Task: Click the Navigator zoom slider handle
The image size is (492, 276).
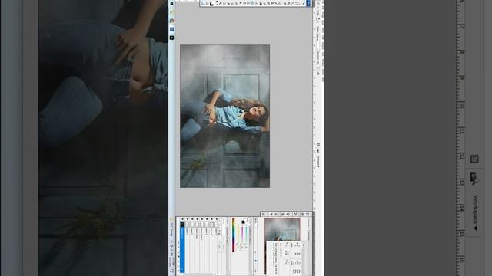Action: click(x=255, y=261)
